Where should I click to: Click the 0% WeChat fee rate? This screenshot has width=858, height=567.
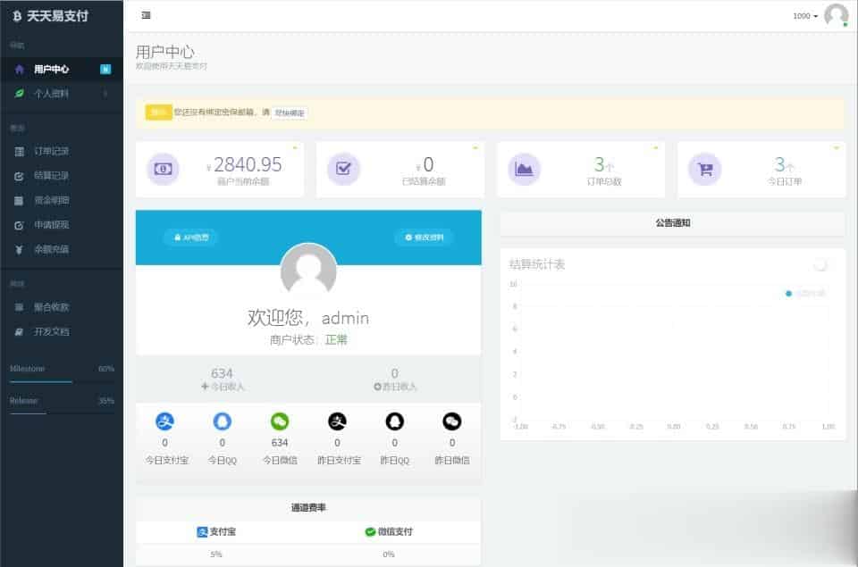[389, 554]
